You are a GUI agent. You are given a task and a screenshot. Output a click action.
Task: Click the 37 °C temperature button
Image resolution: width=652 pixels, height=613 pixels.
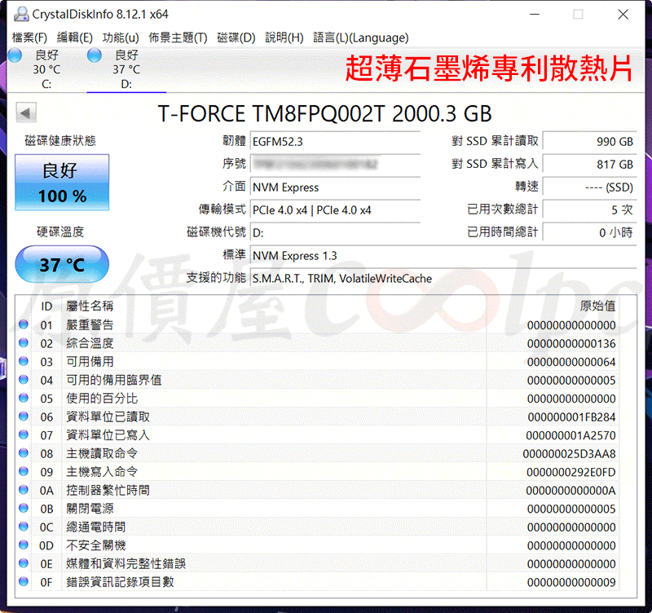62,264
